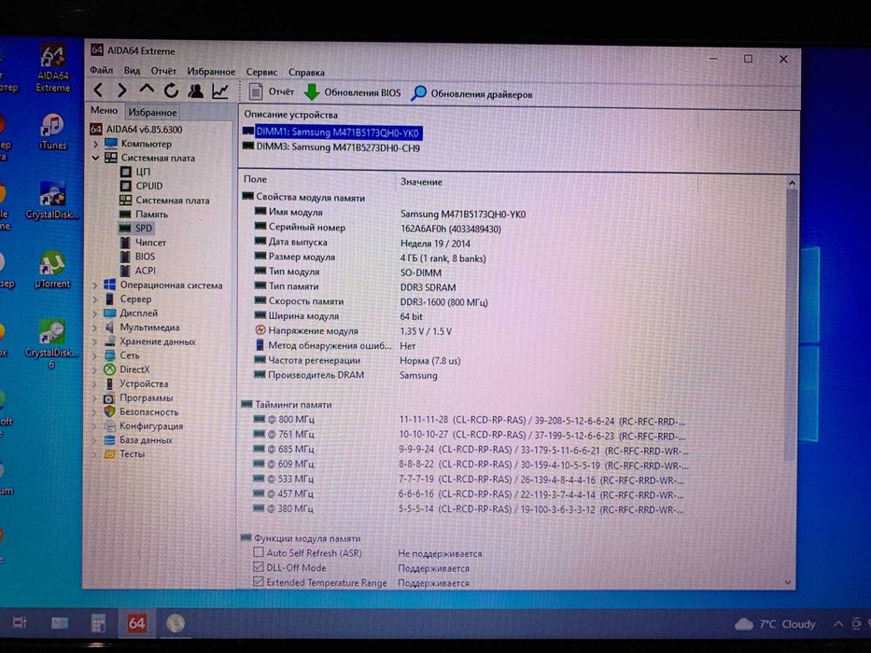Select SPD in the tree
The height and width of the screenshot is (653, 871).
pos(136,228)
